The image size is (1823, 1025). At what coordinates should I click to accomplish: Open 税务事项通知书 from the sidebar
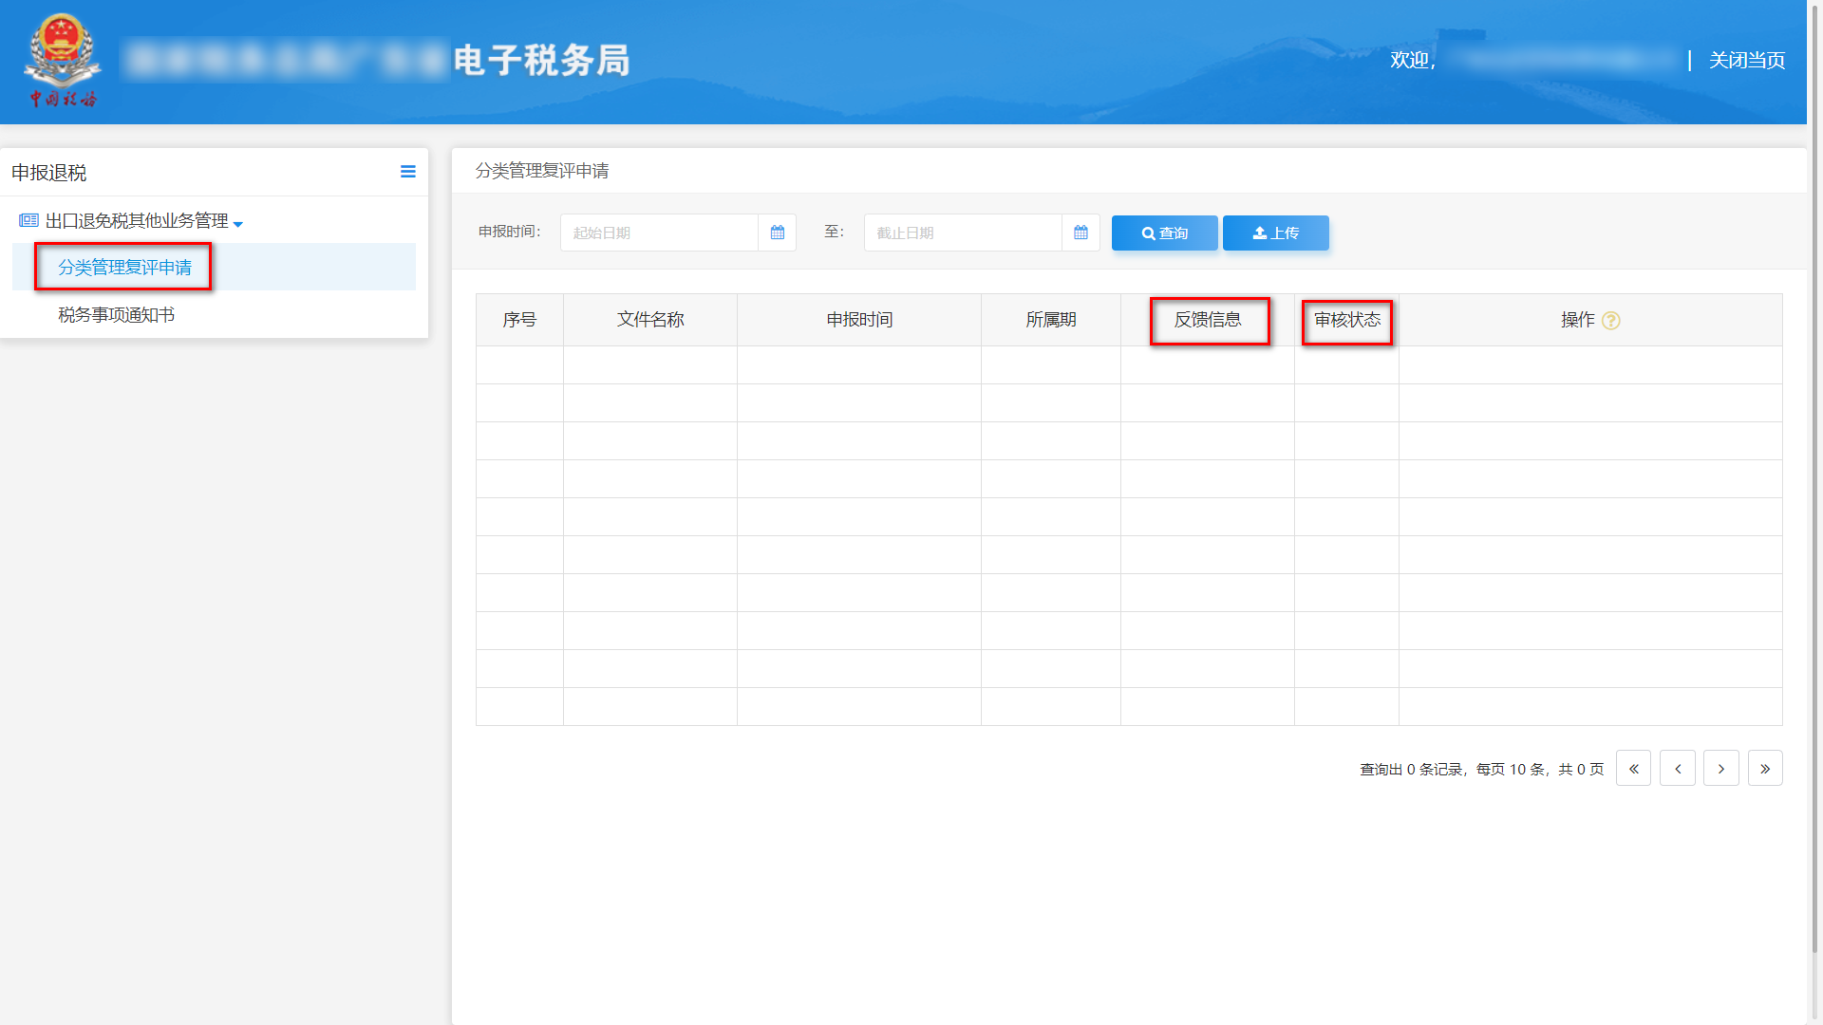tap(118, 314)
